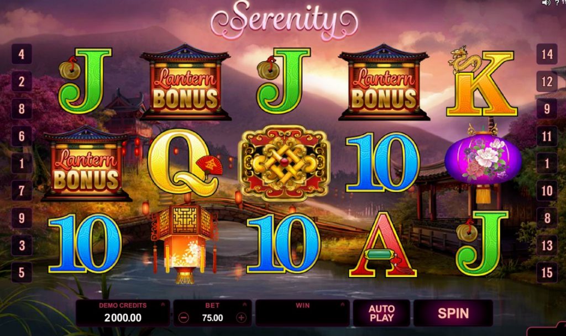Open help with the question mark icon
This screenshot has height=336, width=566.
[557, 3]
